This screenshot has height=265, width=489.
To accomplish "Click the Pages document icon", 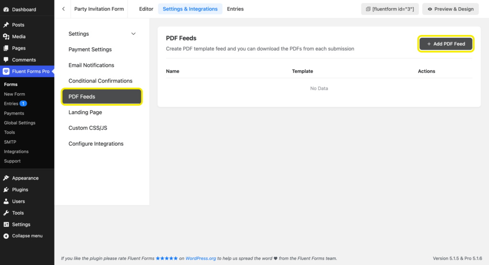I will tap(6, 48).
